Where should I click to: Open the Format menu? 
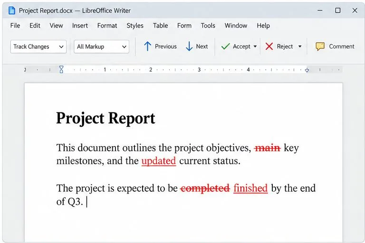pos(107,26)
